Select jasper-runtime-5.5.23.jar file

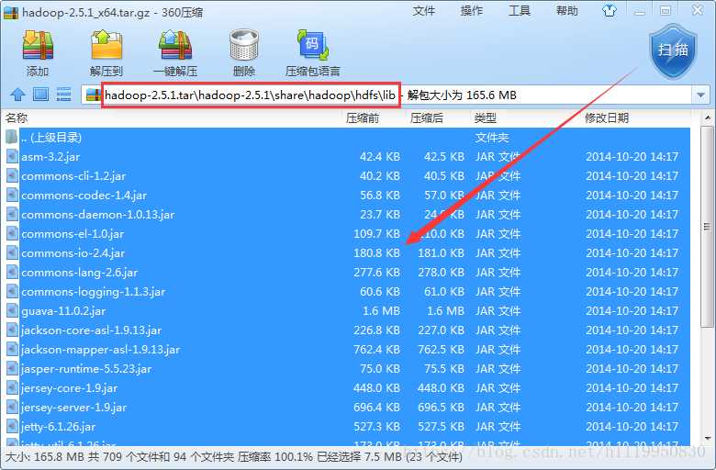click(348, 369)
